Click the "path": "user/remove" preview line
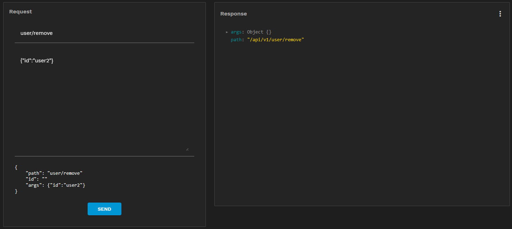The image size is (512, 229). (x=54, y=173)
